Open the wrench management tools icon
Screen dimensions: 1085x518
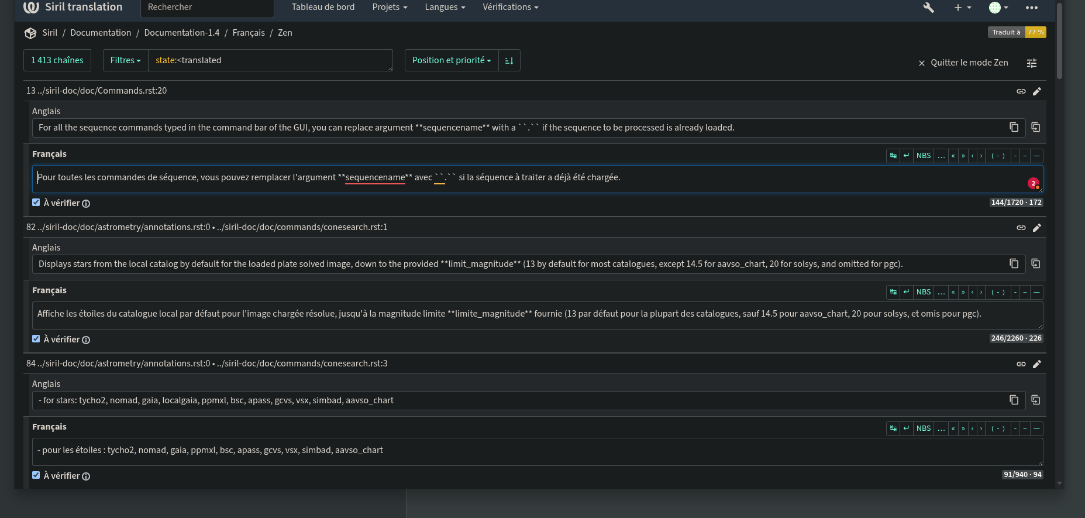tap(928, 8)
